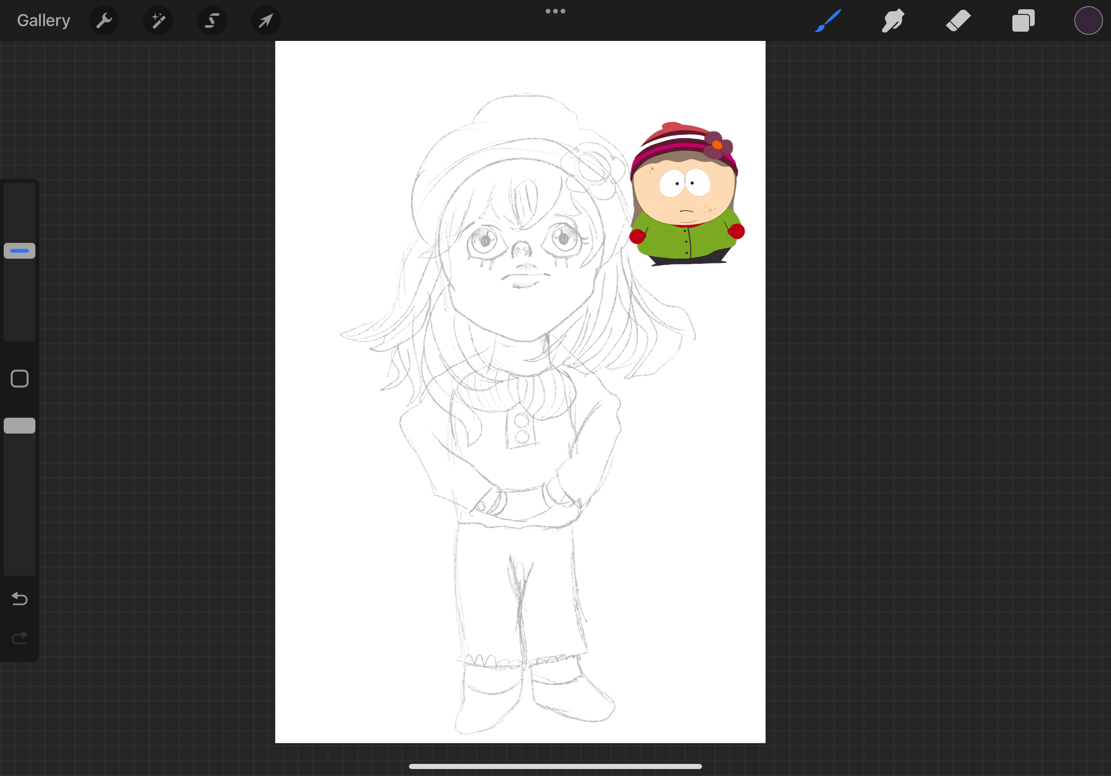Click the brush size slider handle
The width and height of the screenshot is (1111, 776).
point(20,251)
